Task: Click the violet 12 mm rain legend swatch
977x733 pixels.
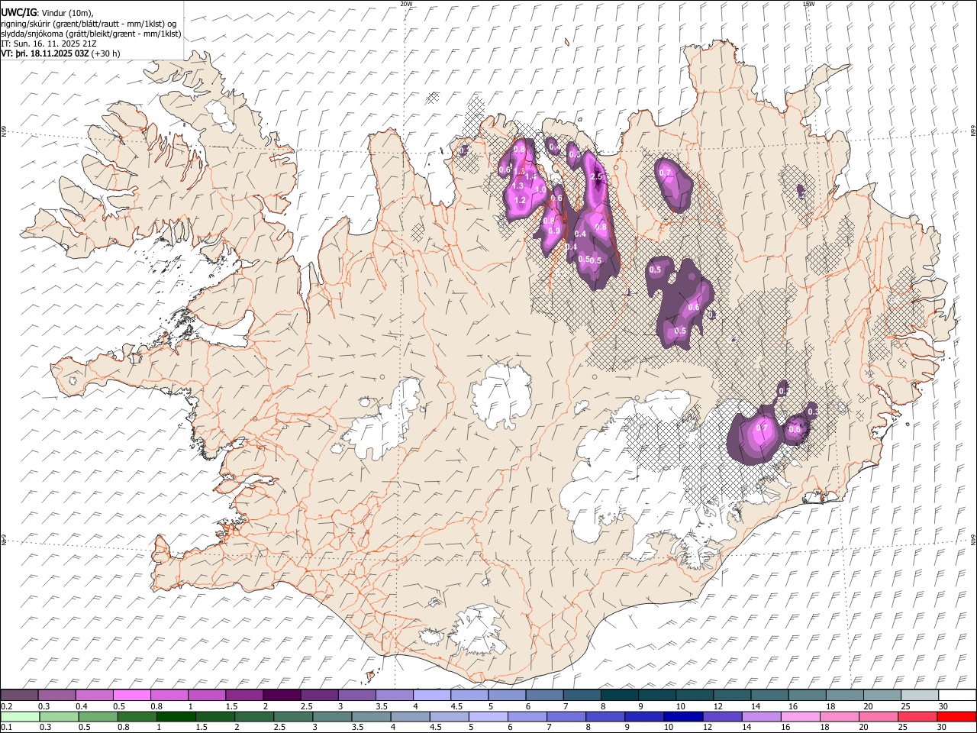Action: coord(723,716)
